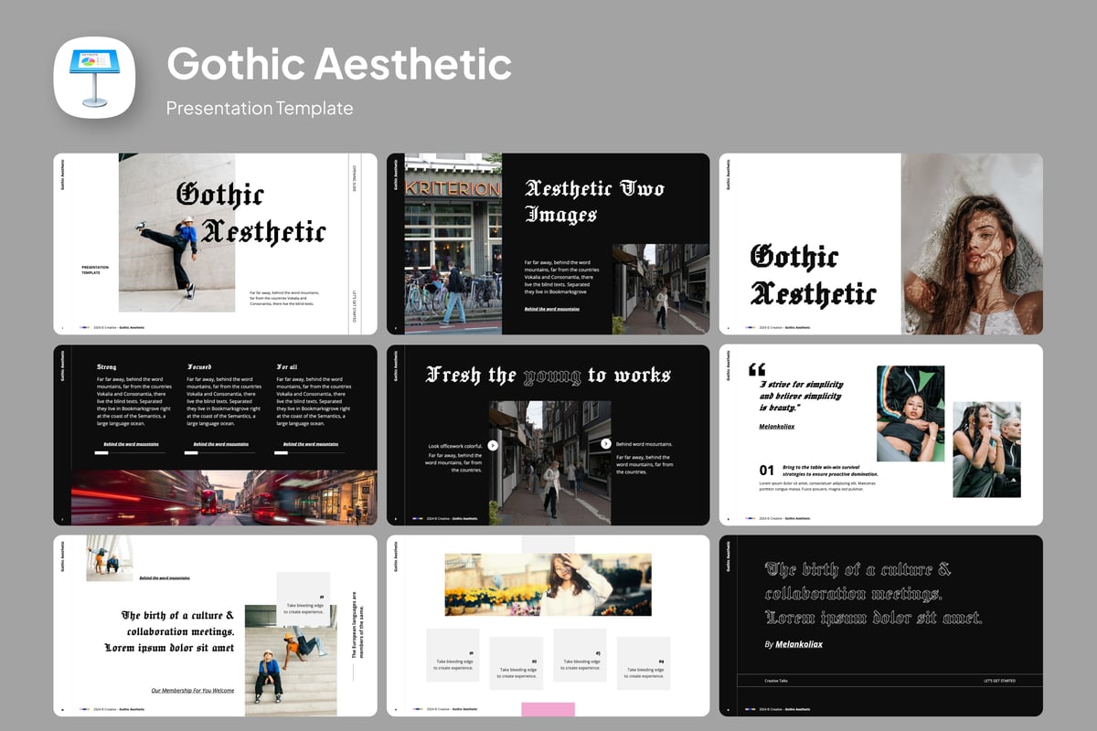Click the underlined Melankoliax name under the simplicity quote
This screenshot has height=731, width=1097.
(x=777, y=426)
